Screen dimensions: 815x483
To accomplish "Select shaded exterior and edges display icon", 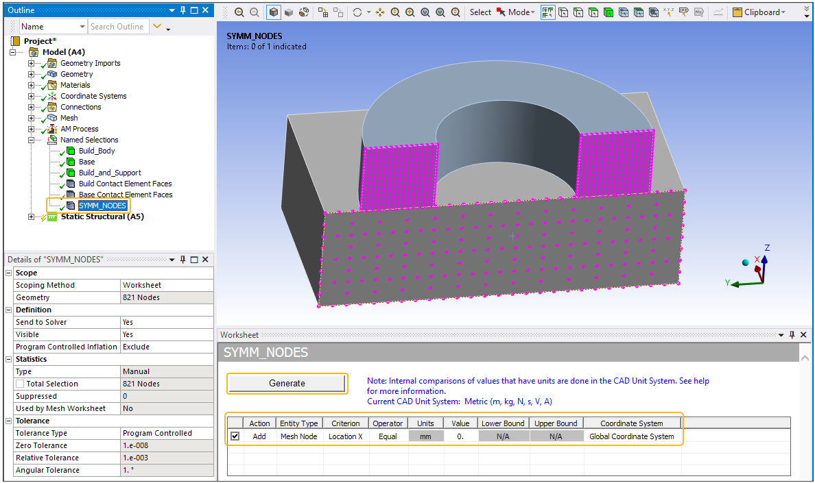I will [x=274, y=12].
